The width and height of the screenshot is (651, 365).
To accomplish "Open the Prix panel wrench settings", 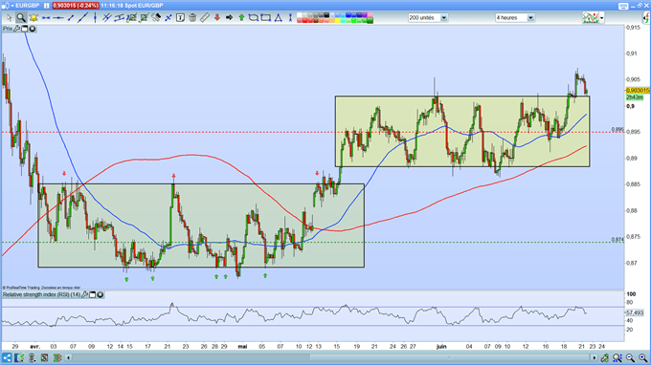I will pyautogui.click(x=16, y=29).
